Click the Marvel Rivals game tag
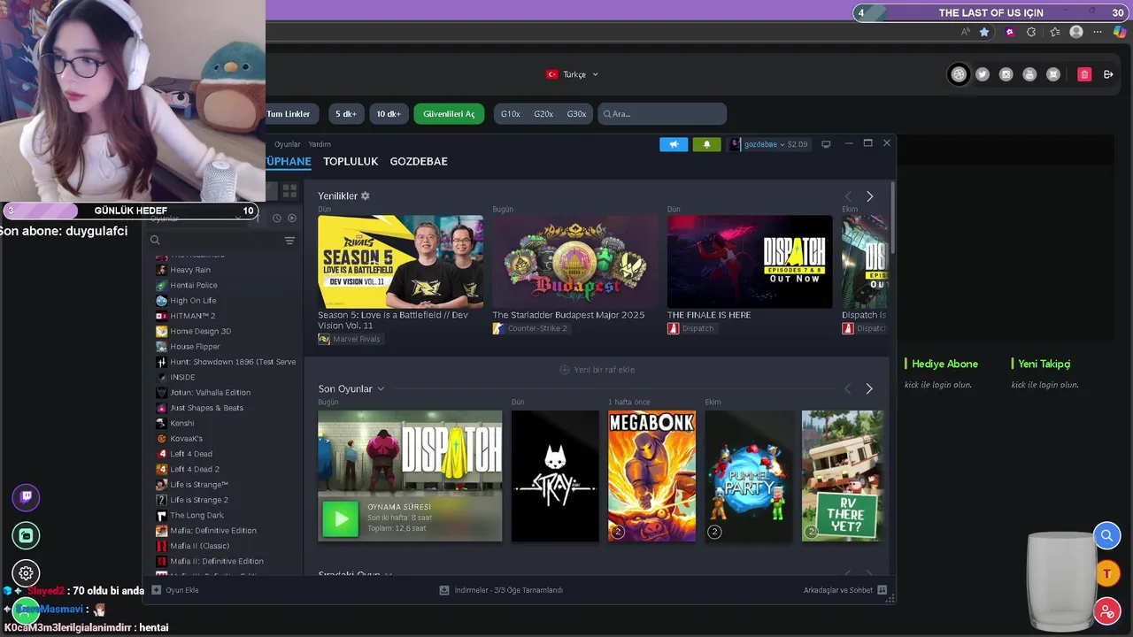Screen dimensions: 1133x637 coord(350,339)
